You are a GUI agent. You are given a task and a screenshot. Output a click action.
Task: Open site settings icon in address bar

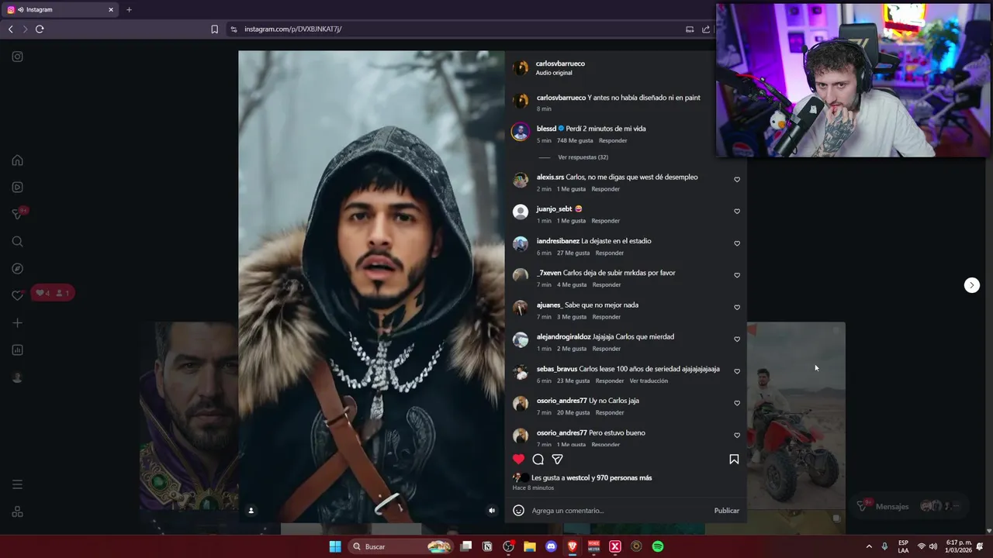click(x=234, y=29)
